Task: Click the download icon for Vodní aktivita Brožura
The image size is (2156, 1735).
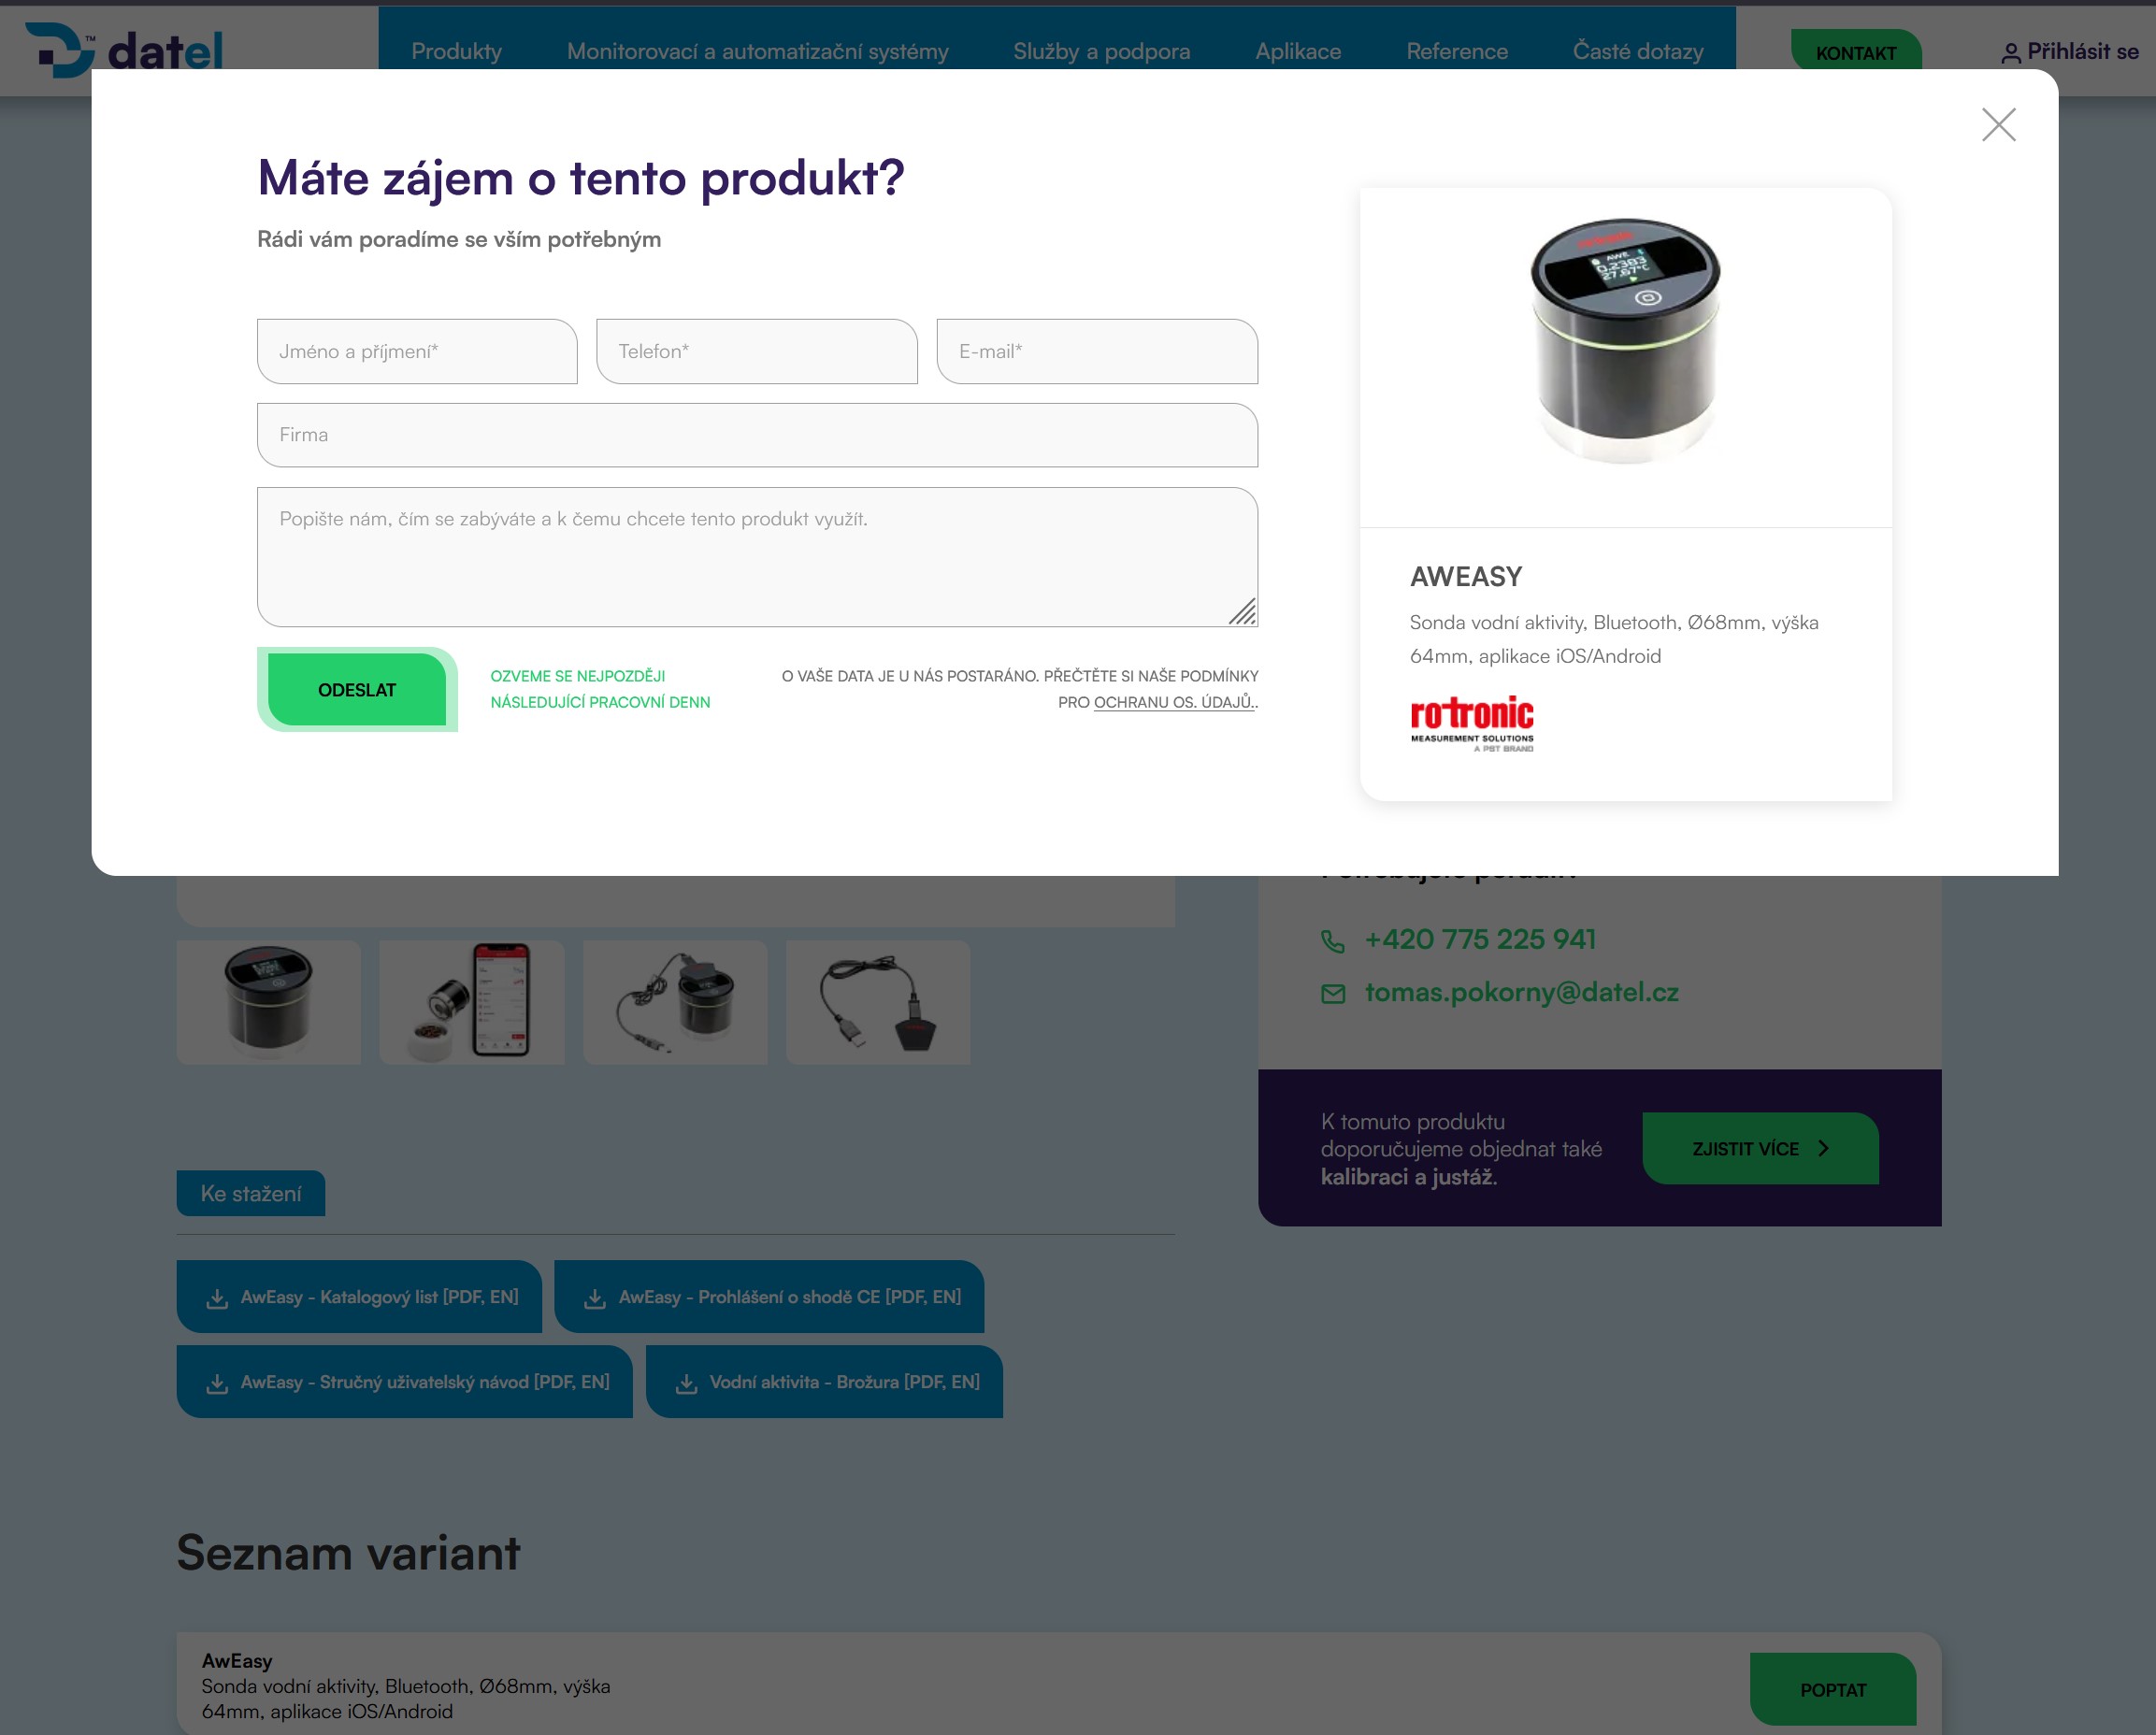Action: click(x=687, y=1383)
